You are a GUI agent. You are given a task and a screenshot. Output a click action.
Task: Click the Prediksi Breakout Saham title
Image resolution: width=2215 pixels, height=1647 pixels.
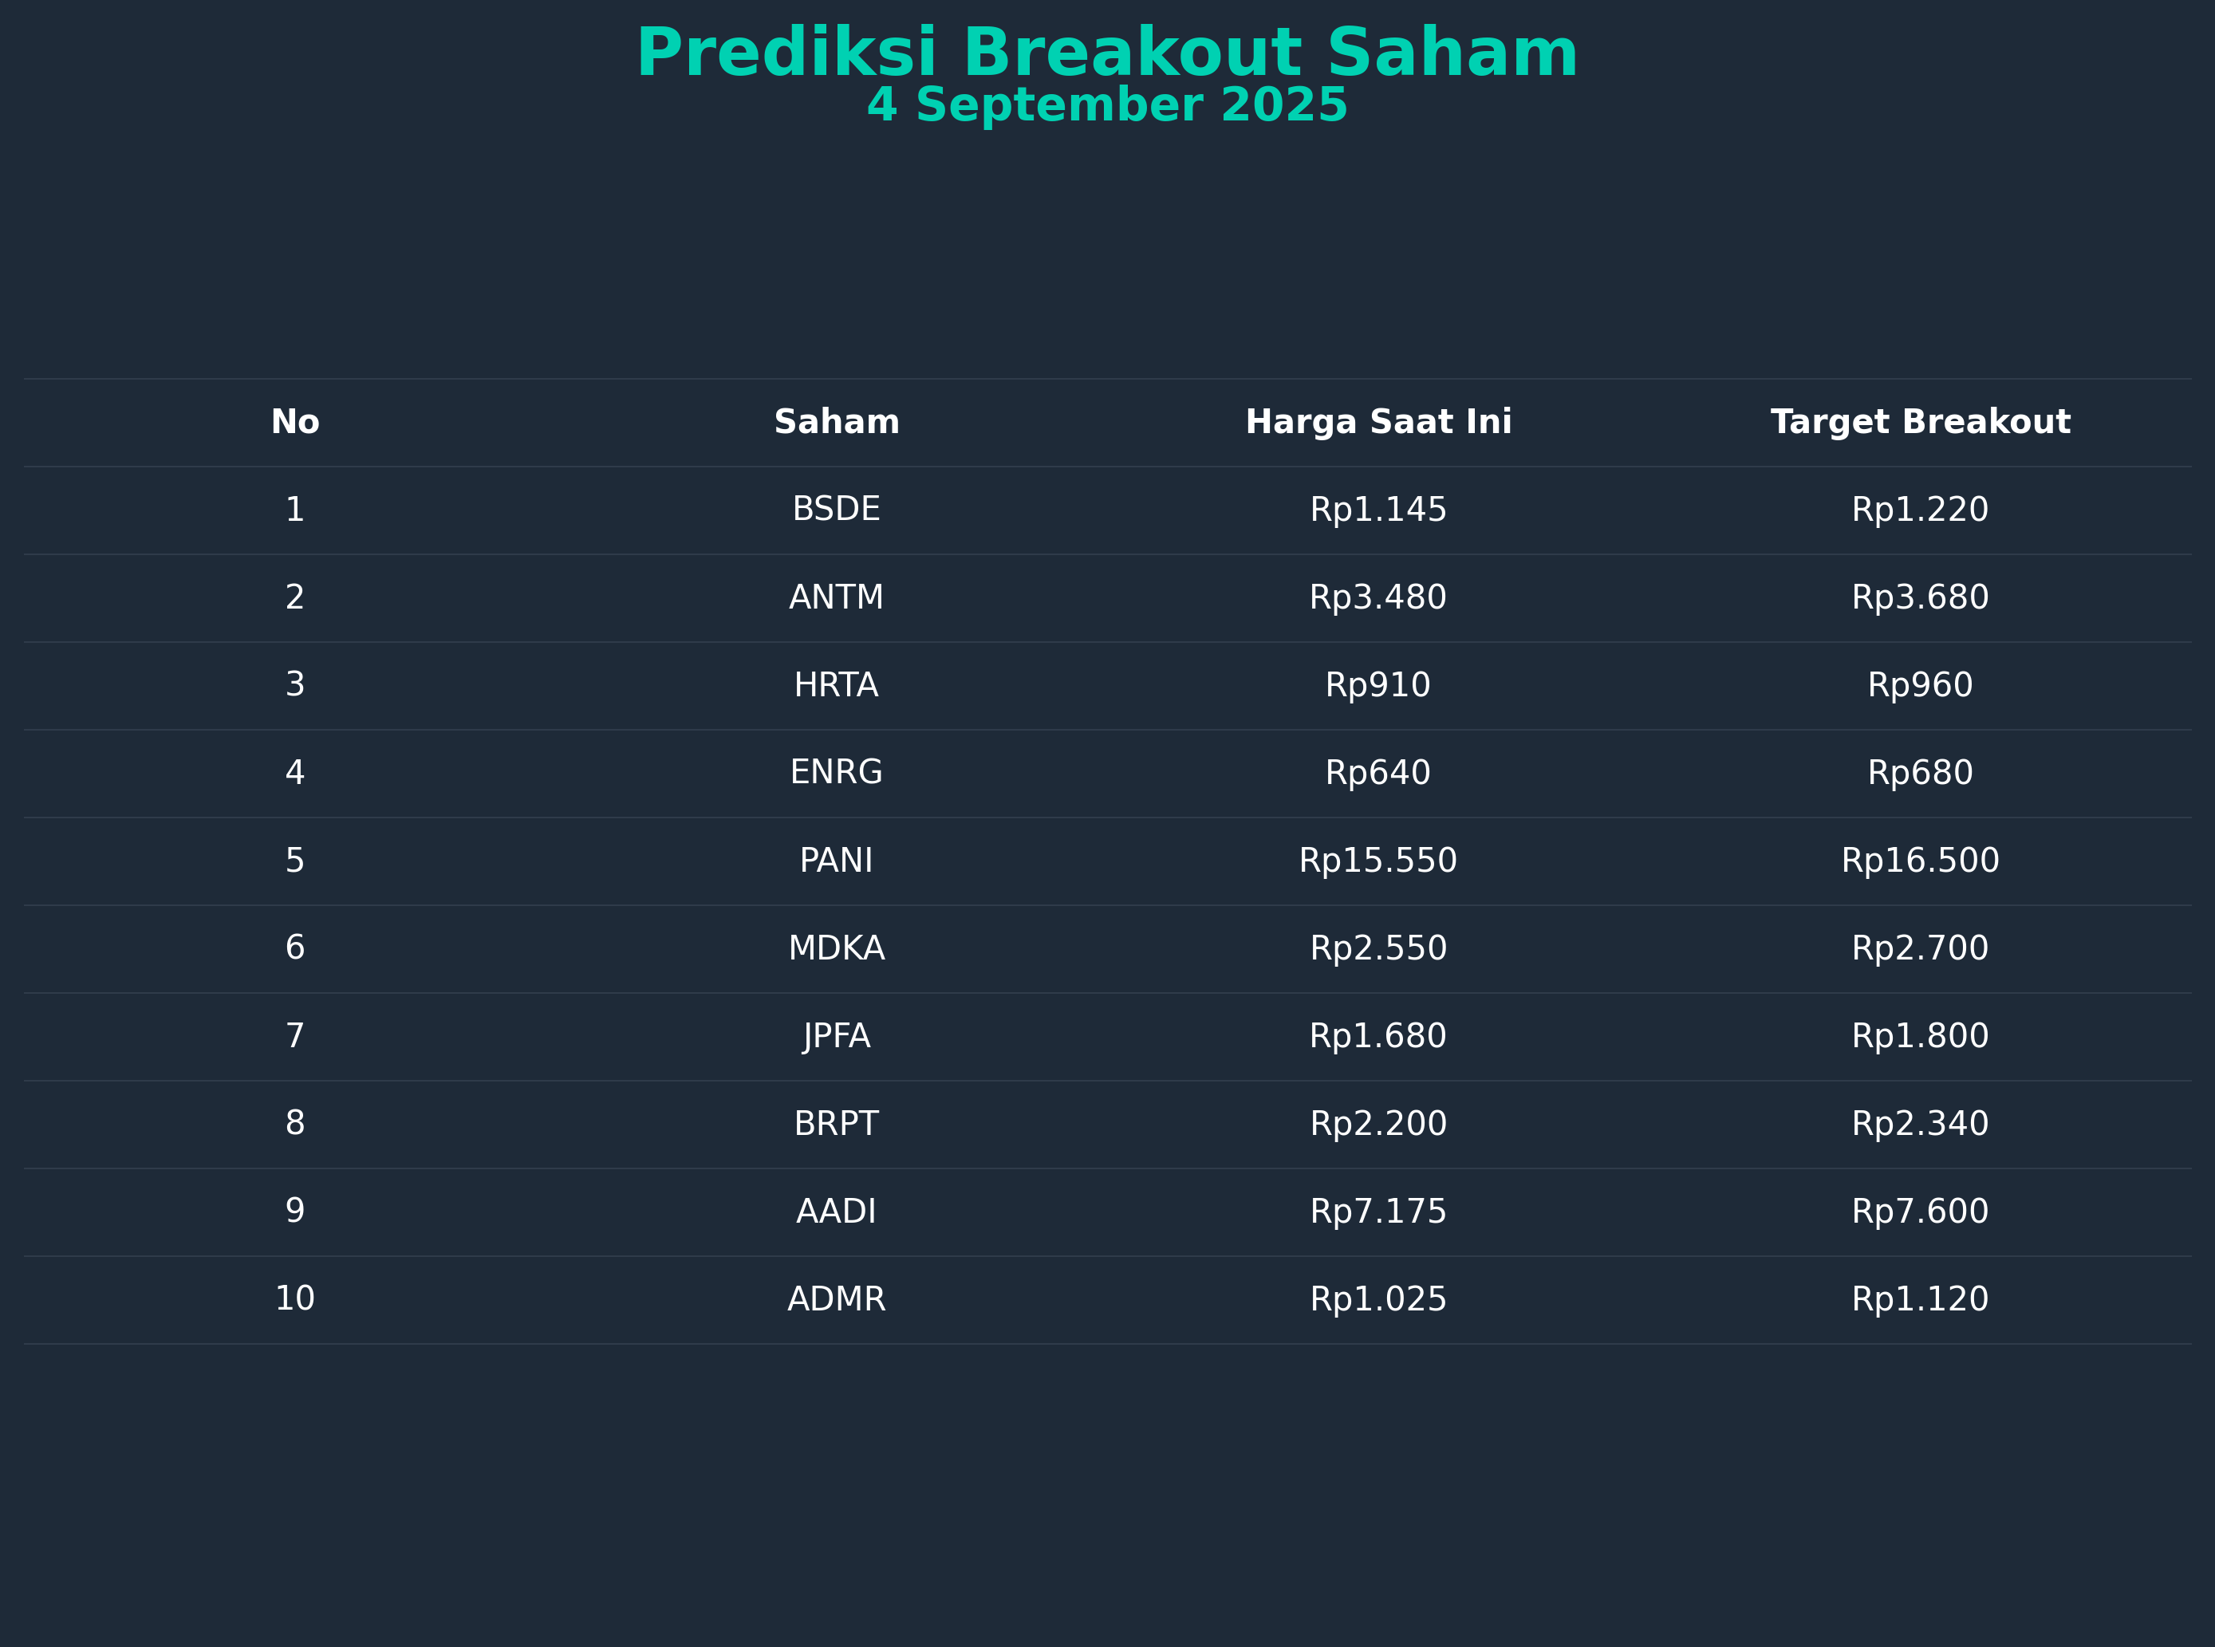click(x=1106, y=54)
